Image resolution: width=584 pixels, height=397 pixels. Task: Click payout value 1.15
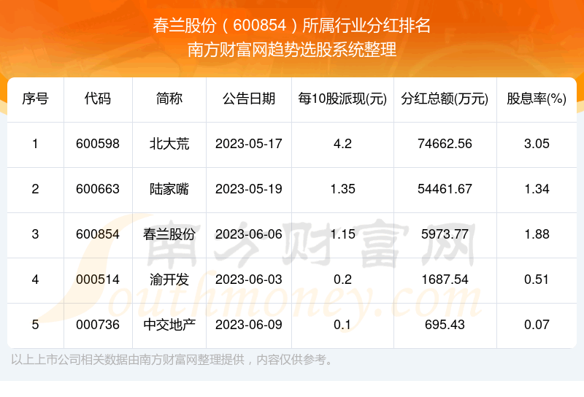pos(342,234)
